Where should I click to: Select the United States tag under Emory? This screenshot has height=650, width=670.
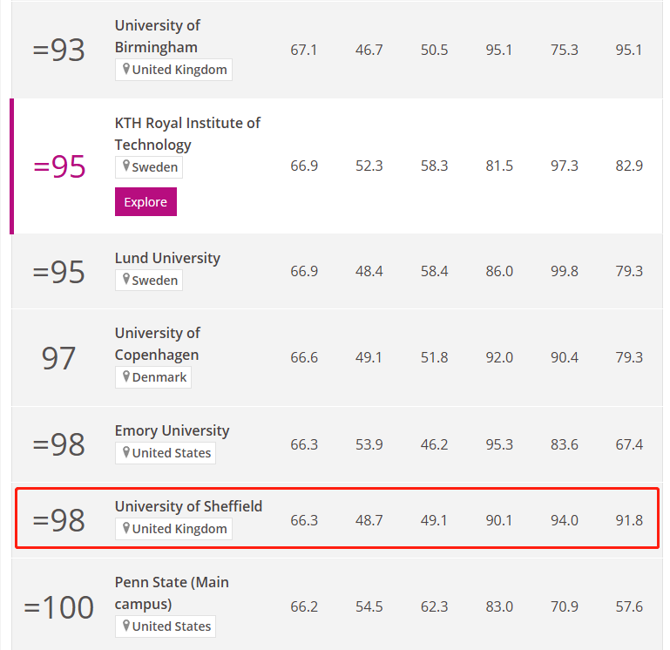(x=166, y=453)
